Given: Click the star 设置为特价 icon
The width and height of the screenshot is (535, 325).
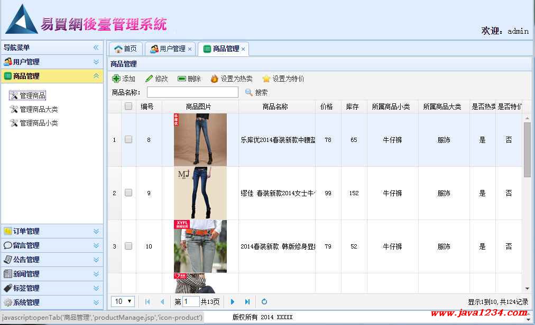Looking at the screenshot, I should click(x=266, y=79).
